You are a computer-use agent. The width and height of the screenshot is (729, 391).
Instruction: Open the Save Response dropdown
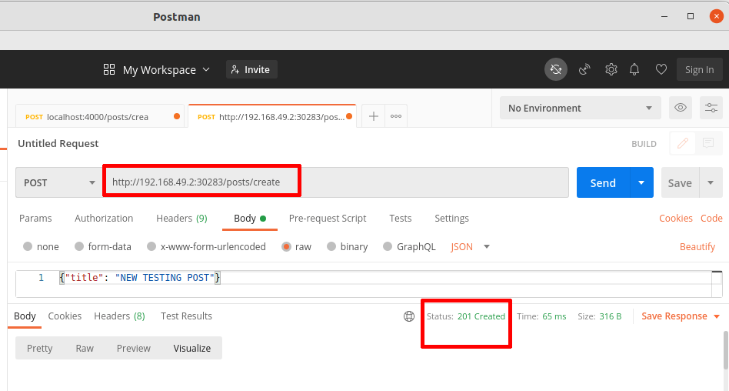click(x=681, y=316)
